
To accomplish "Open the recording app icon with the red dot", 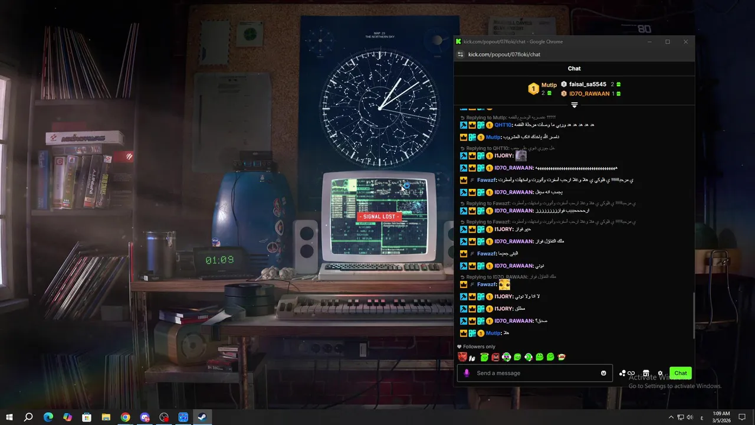I will pos(164,417).
